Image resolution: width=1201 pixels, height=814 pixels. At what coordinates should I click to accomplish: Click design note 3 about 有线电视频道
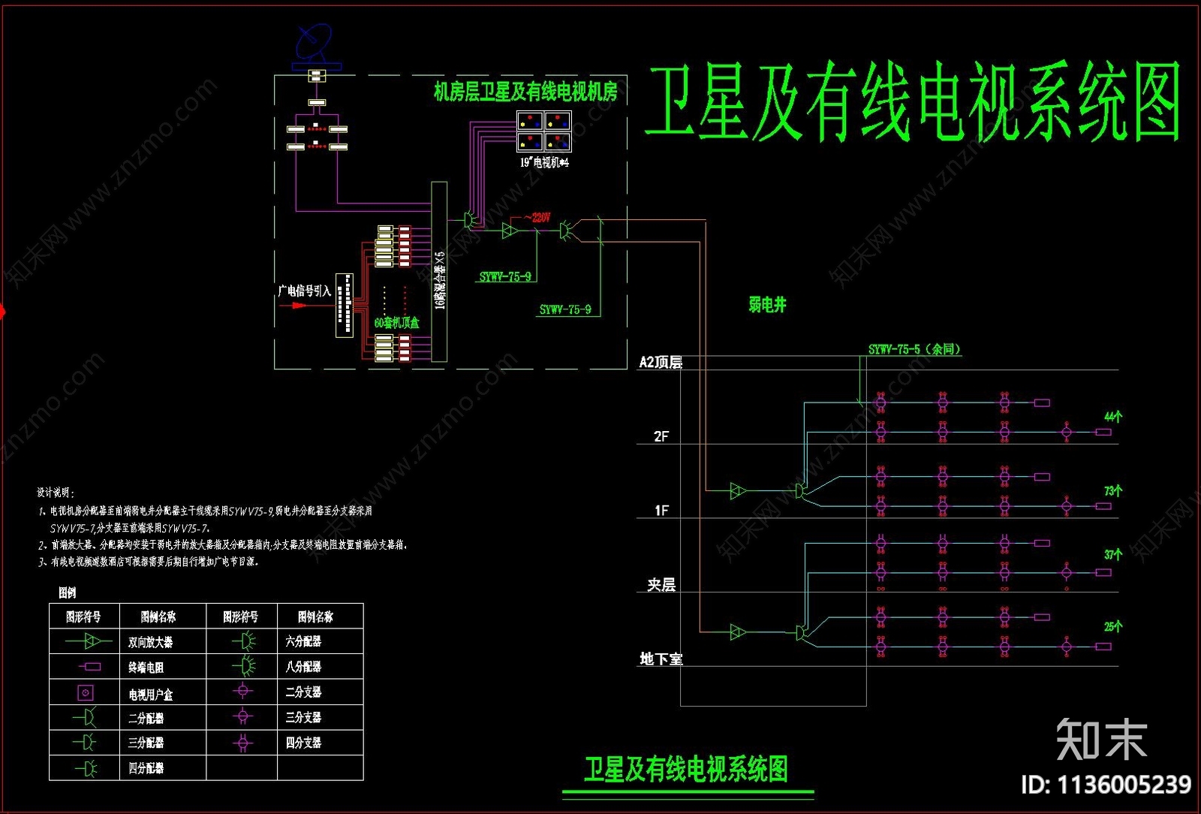[148, 562]
